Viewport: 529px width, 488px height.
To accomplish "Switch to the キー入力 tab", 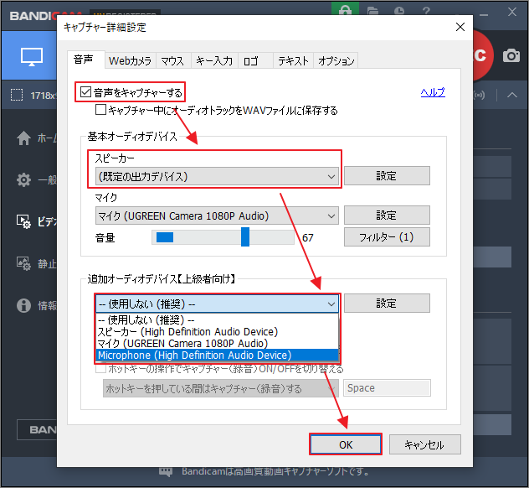I will click(x=214, y=61).
